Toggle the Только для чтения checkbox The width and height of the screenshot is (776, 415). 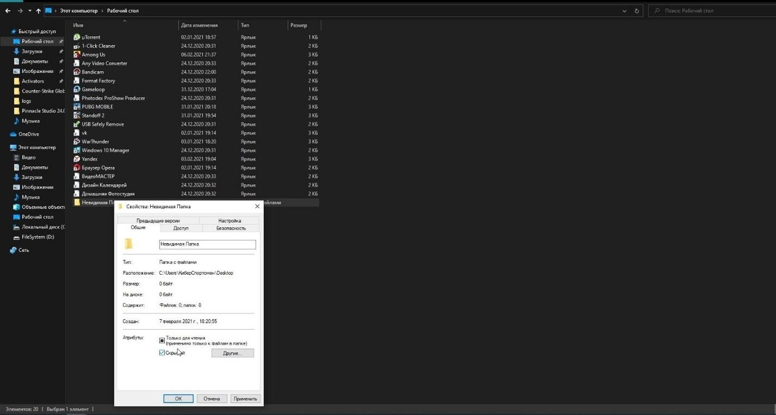pyautogui.click(x=162, y=339)
